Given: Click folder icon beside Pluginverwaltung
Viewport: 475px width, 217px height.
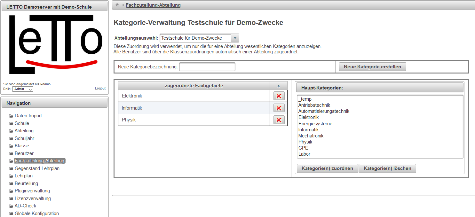Looking at the screenshot, I should [11, 191].
